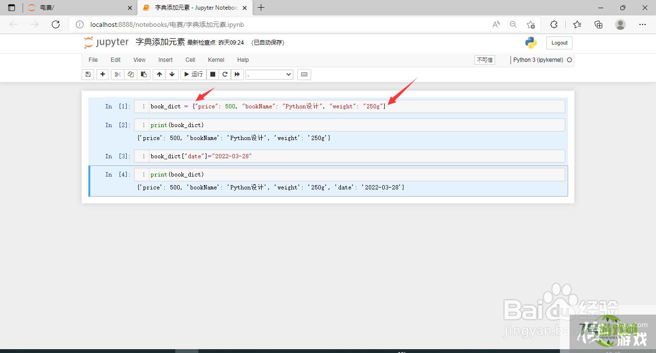Open browser extensions puzzle icon
This screenshot has width=656, height=353.
point(554,24)
